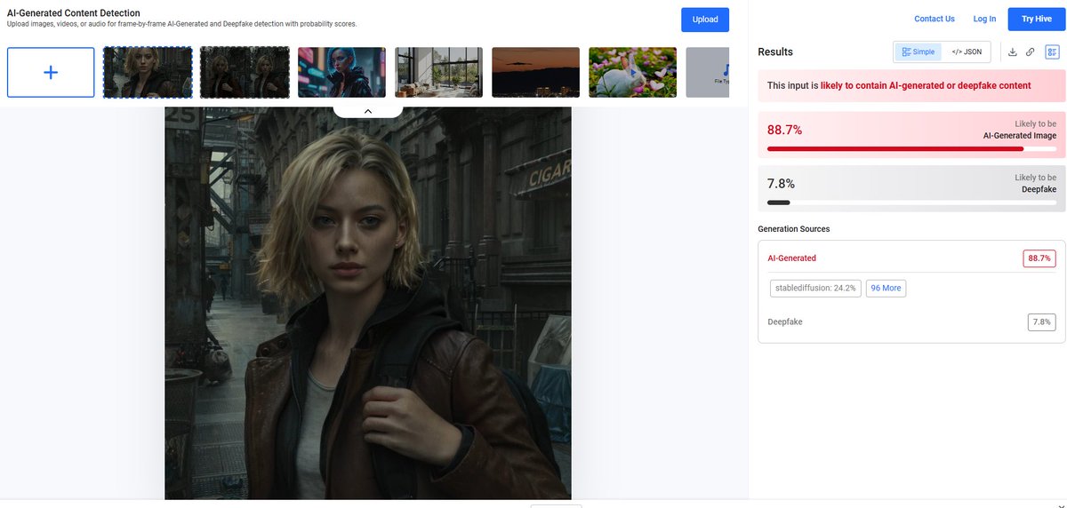Open the Contact Us link
This screenshot has height=508, width=1067.
[935, 19]
